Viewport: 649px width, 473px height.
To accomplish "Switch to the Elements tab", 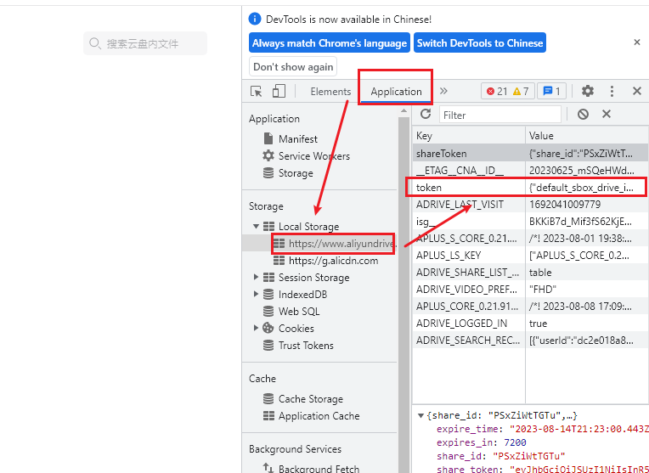I will pyautogui.click(x=330, y=92).
